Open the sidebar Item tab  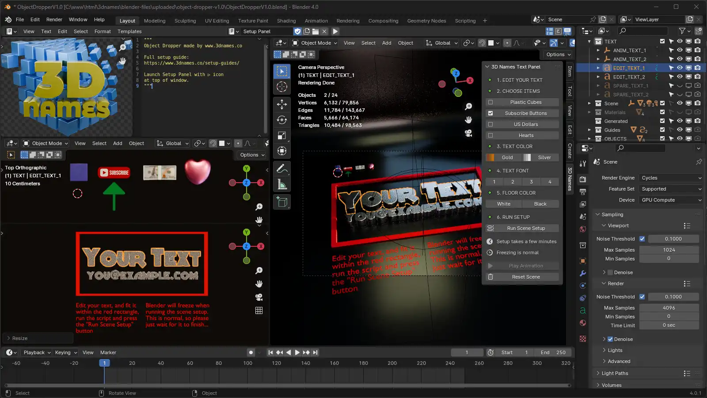tap(570, 71)
